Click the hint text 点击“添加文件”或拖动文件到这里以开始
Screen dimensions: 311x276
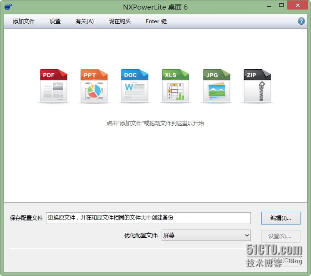[155, 123]
